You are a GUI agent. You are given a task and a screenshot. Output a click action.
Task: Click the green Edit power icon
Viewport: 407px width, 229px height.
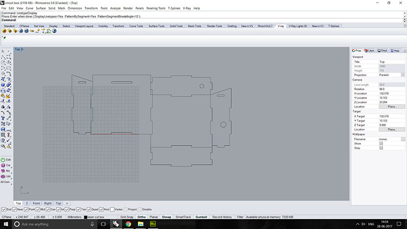tap(3, 160)
